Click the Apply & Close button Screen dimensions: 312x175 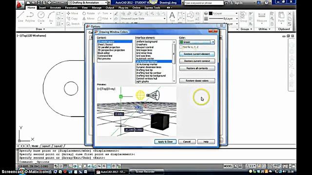click(x=165, y=141)
